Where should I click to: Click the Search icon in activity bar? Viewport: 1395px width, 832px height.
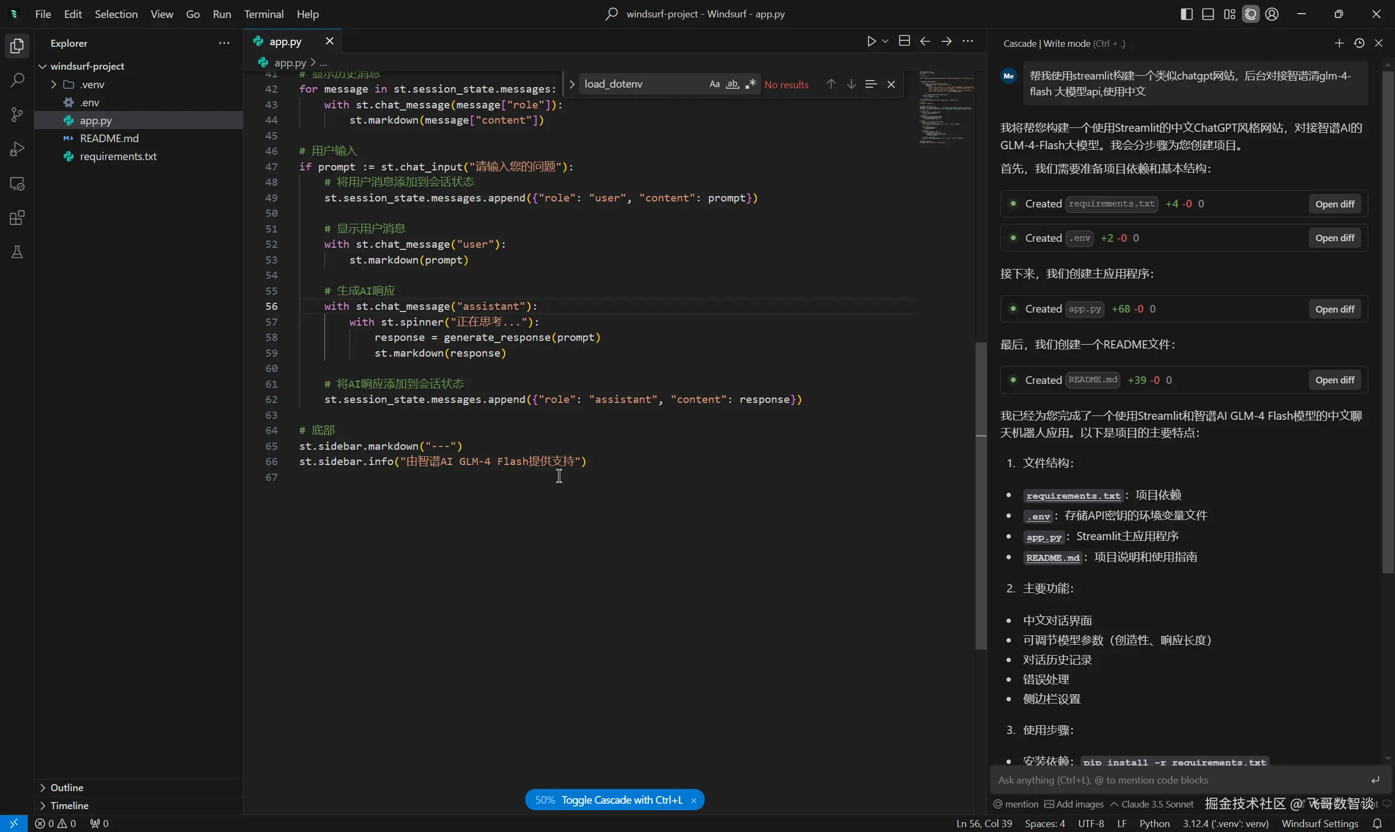click(17, 80)
